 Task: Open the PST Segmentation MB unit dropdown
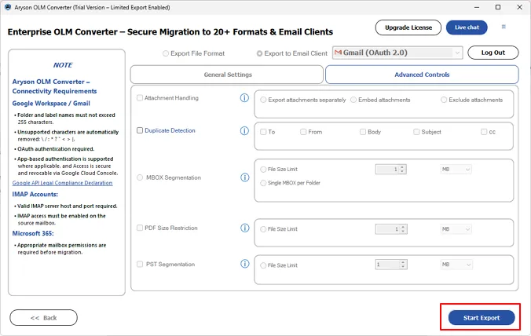(x=456, y=265)
